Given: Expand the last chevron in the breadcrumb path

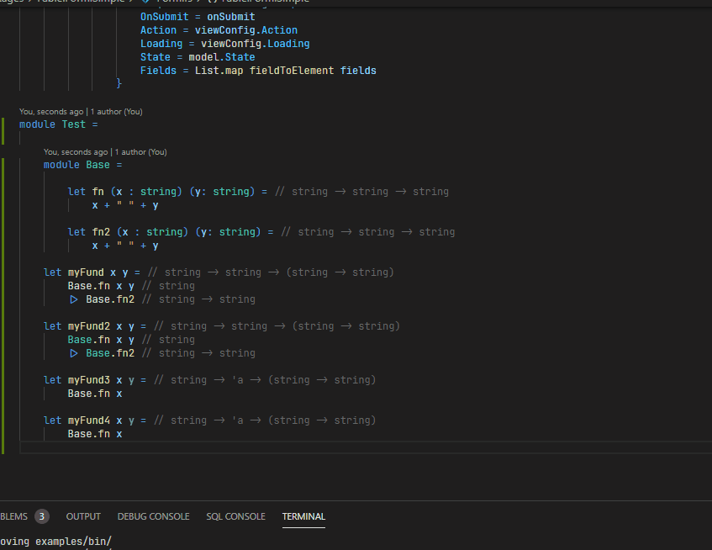Looking at the screenshot, I should 197,3.
